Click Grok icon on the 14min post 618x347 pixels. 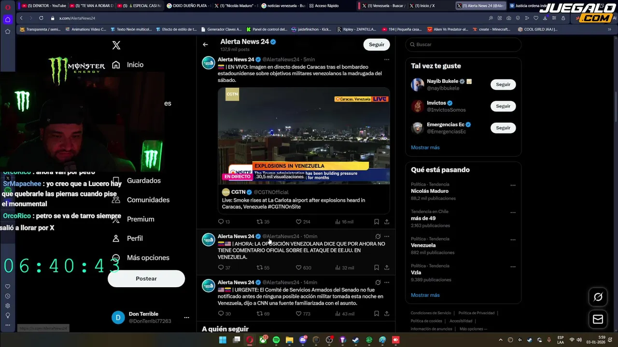click(x=378, y=282)
